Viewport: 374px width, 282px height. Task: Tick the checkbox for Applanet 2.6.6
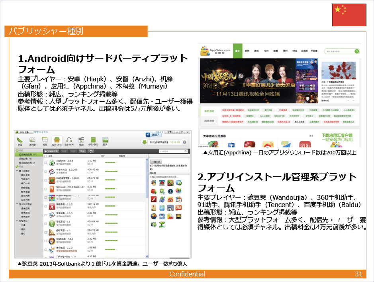45,163
